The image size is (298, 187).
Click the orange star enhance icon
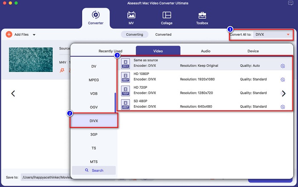pyautogui.click(x=62, y=70)
